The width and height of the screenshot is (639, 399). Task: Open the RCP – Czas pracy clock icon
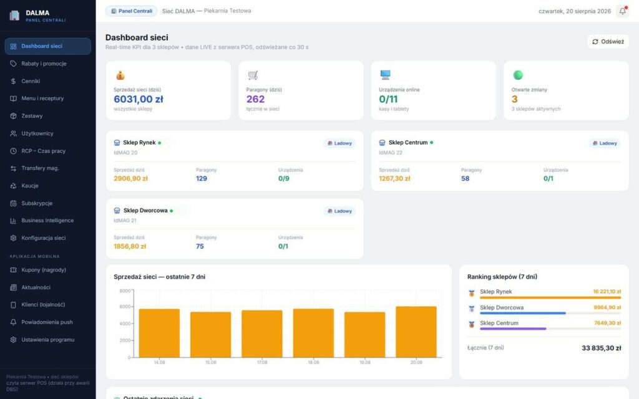click(14, 151)
